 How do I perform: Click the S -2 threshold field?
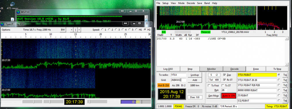pos(214,75)
